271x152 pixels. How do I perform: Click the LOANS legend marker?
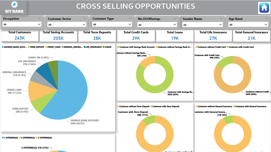103,47
